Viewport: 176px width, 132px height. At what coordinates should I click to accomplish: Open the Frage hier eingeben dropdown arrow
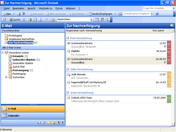(x=174, y=8)
